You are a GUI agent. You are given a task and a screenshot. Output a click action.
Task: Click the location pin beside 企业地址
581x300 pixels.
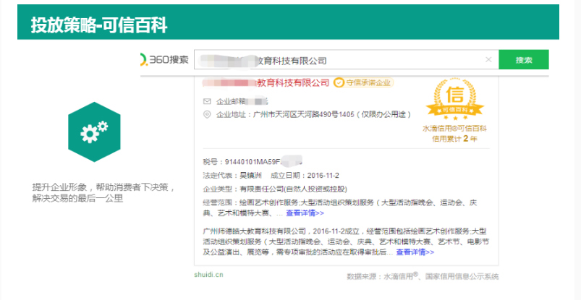coord(207,114)
